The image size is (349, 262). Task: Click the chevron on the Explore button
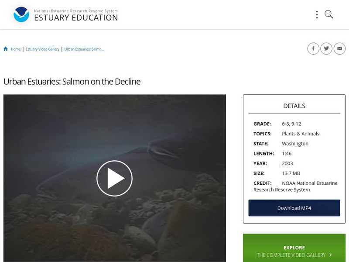click(330, 255)
